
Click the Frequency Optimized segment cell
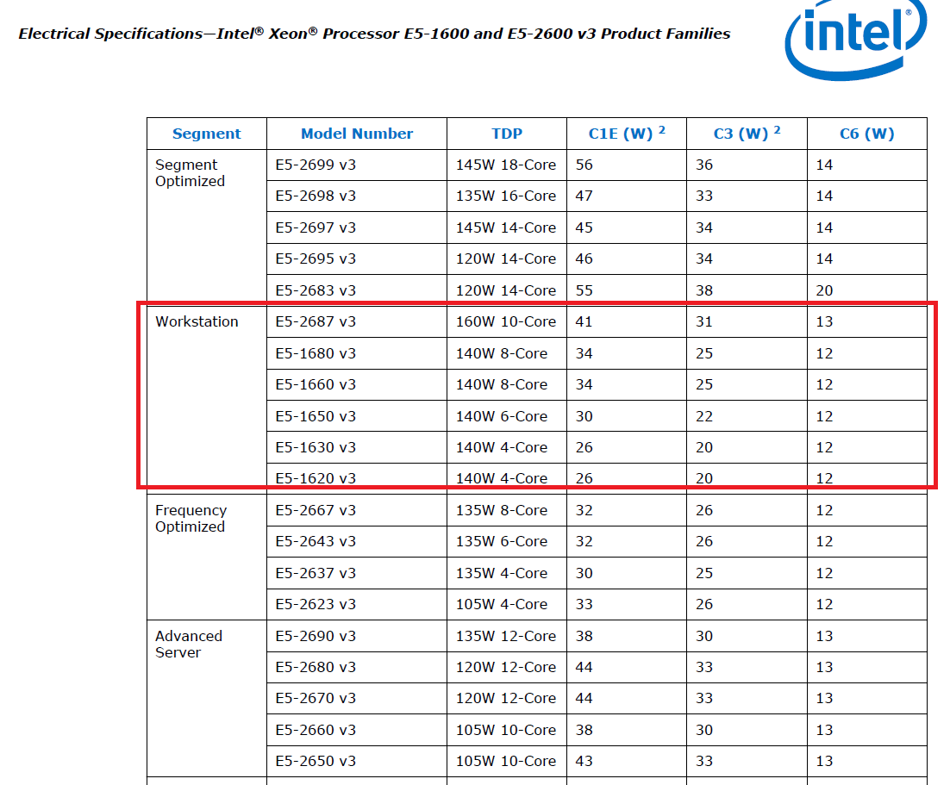click(x=207, y=558)
